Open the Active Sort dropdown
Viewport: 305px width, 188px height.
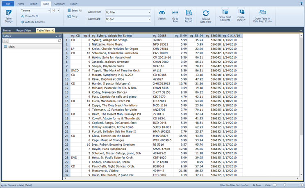point(149,19)
